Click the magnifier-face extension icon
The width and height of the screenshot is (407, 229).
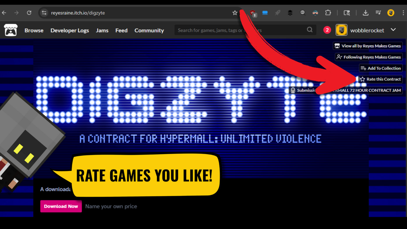(x=302, y=13)
